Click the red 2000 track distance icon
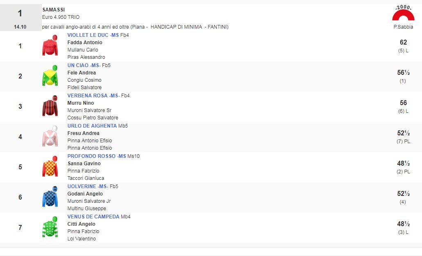 tap(403, 14)
